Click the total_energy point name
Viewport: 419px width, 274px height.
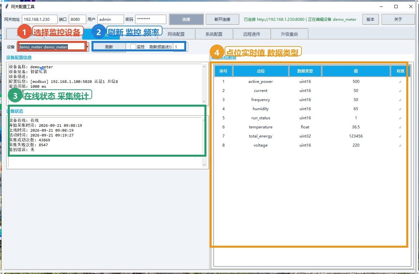point(261,136)
